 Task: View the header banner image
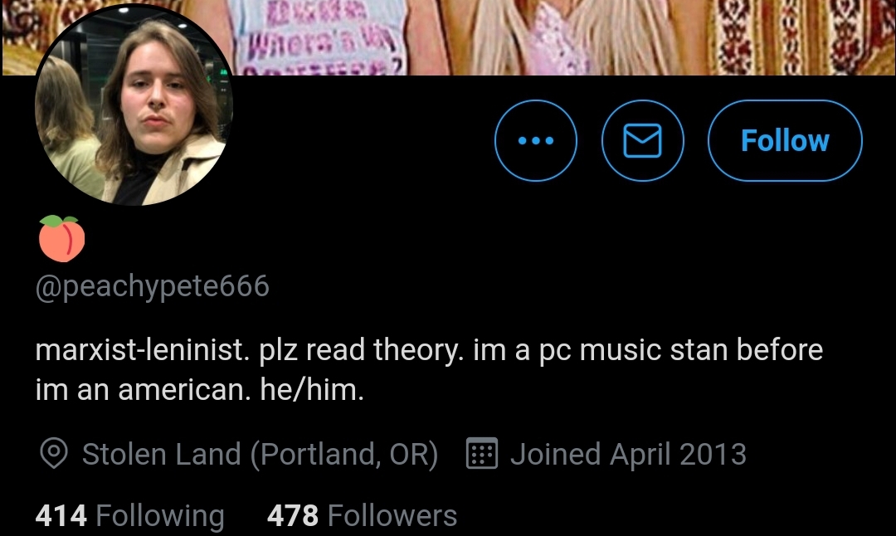click(448, 37)
